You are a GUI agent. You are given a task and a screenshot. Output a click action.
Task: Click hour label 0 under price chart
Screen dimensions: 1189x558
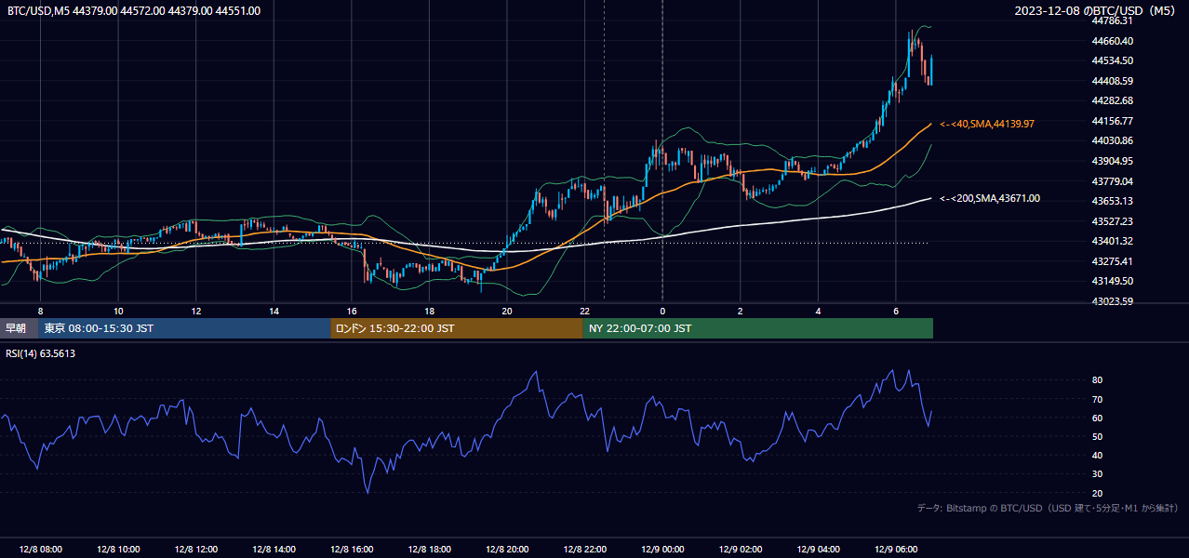point(662,311)
